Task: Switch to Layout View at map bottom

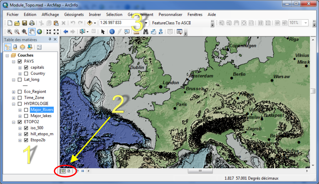Action: tap(69, 171)
